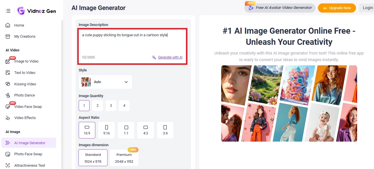The image size is (374, 169).
Task: Open the Kissing Video feature
Action: coord(25,84)
